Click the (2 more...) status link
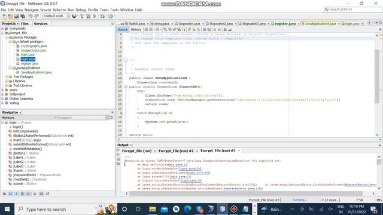This screenshot has height=215, width=383. [332, 200]
